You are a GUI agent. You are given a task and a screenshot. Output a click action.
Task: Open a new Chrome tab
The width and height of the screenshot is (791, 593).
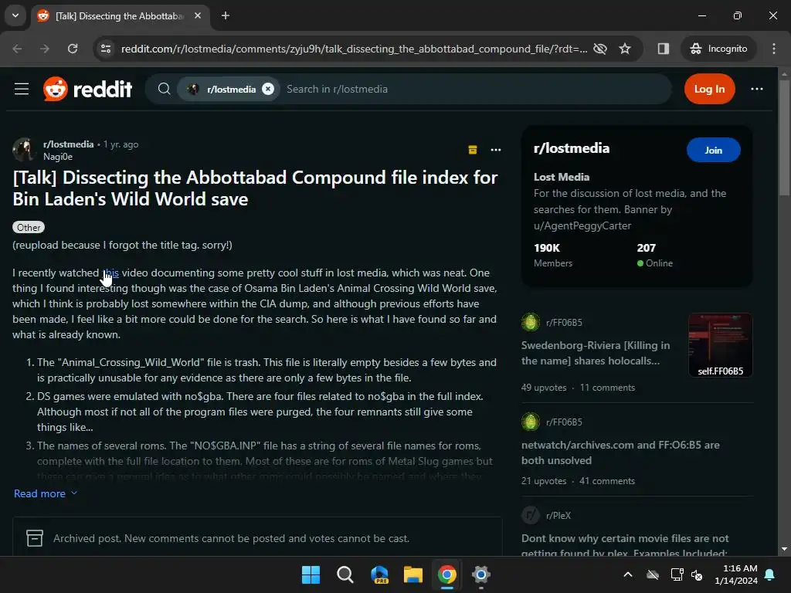[226, 15]
